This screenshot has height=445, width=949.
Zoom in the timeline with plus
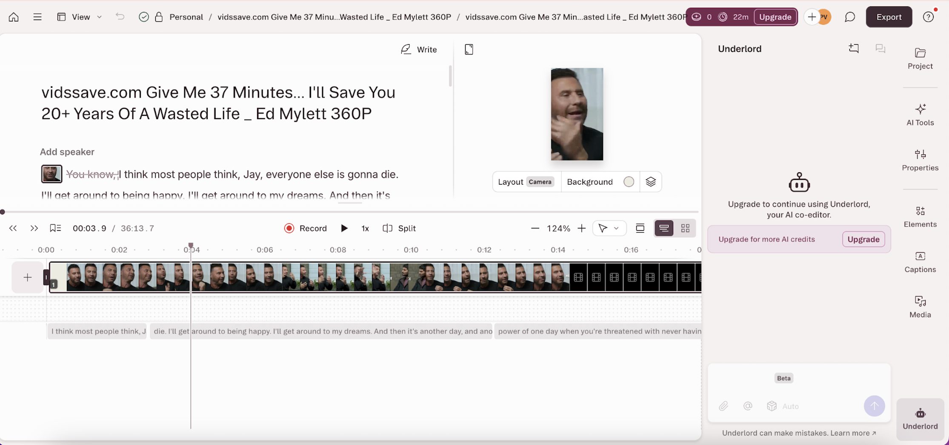(581, 228)
